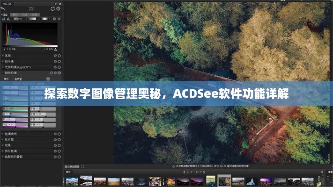Open the develop settings gear at panel top
The image size is (333, 187).
click(58, 8)
